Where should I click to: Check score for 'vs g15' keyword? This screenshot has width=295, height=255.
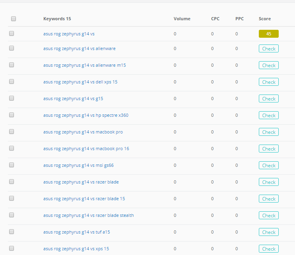269,99
